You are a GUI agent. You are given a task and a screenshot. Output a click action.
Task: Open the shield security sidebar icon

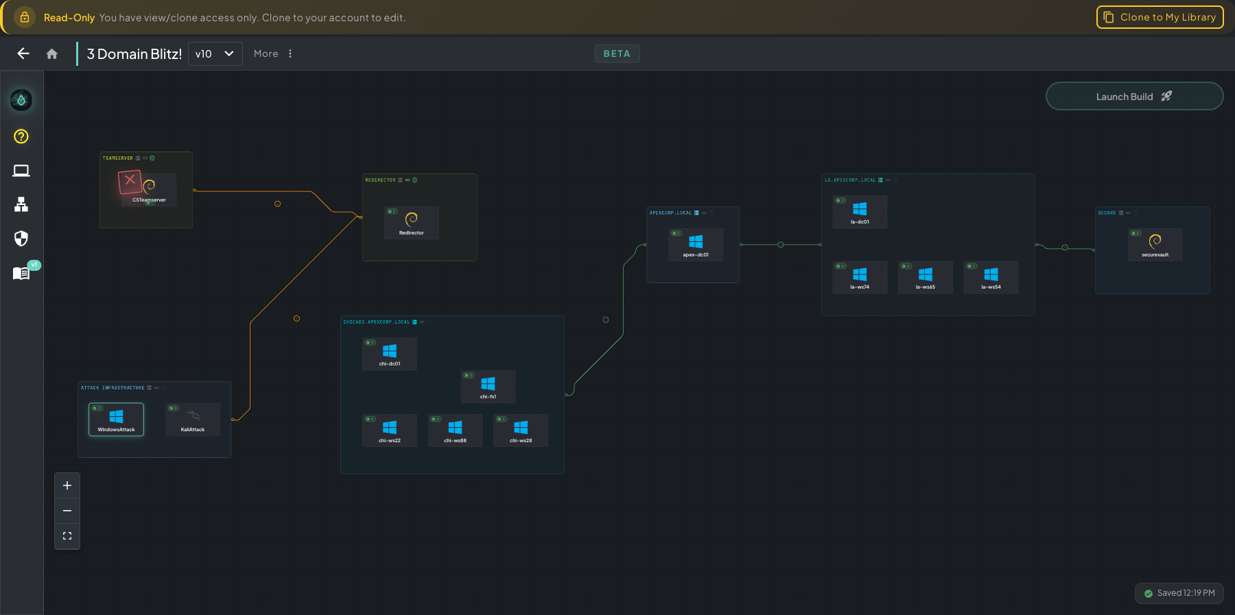pos(21,239)
